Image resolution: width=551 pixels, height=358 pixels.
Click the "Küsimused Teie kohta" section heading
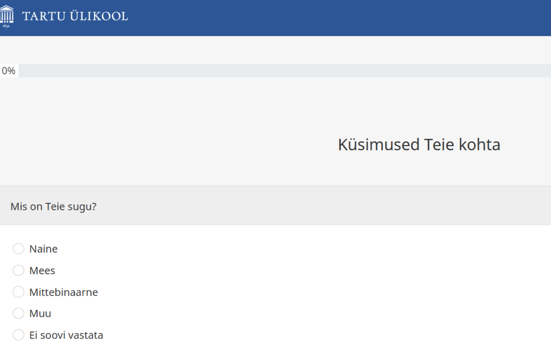(x=419, y=145)
